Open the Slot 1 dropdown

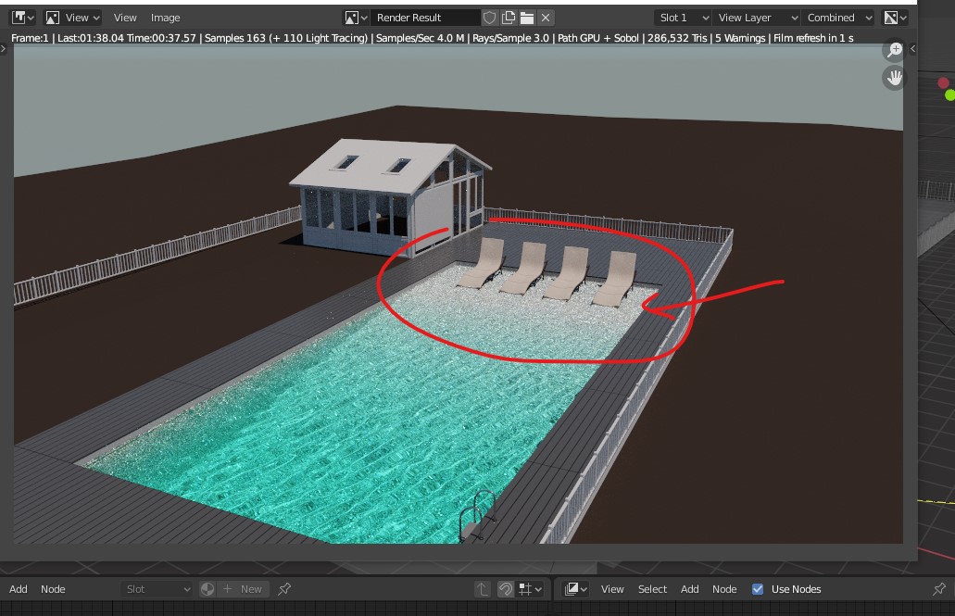683,18
